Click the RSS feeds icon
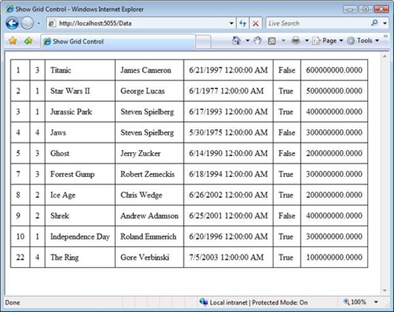Screen dimensions: 394x312 (x=272, y=41)
